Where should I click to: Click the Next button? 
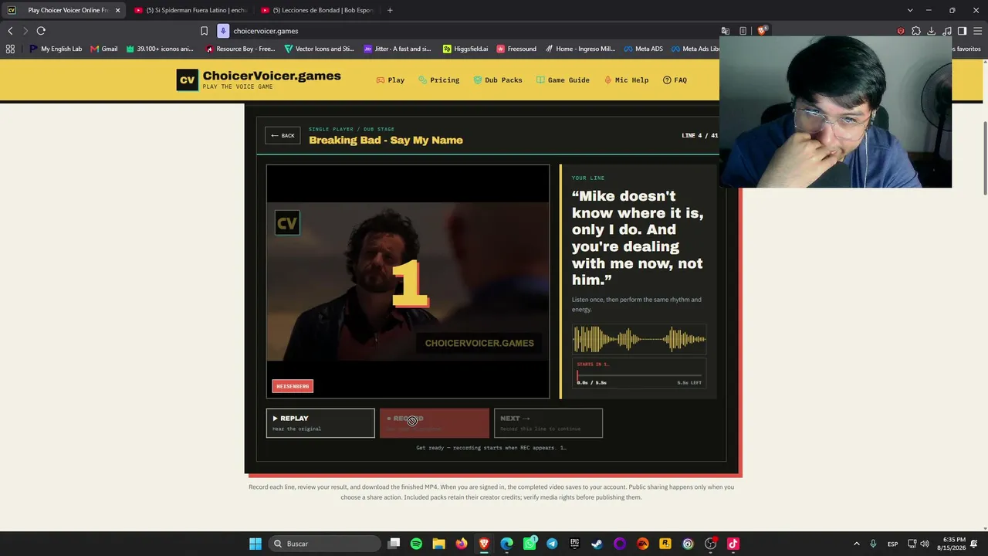(548, 423)
